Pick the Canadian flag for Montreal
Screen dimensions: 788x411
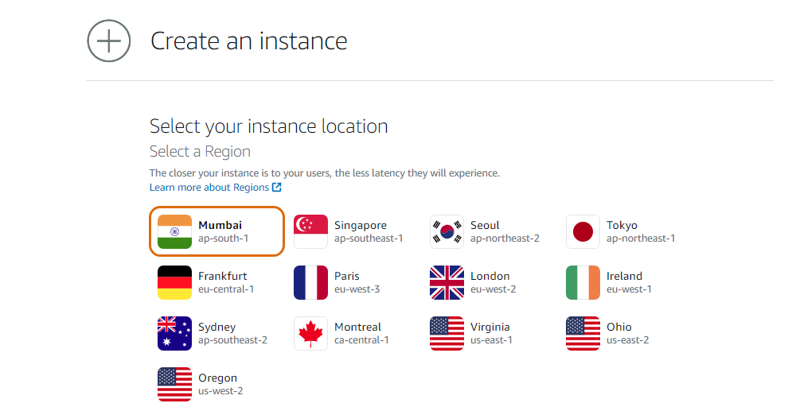click(x=310, y=333)
